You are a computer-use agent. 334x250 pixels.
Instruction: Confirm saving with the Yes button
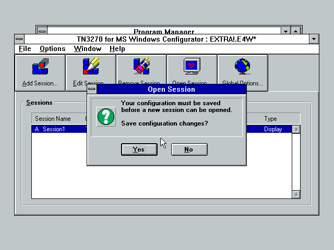(139, 149)
